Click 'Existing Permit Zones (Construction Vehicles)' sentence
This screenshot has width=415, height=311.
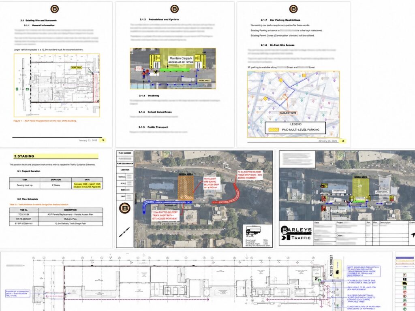pos(282,36)
